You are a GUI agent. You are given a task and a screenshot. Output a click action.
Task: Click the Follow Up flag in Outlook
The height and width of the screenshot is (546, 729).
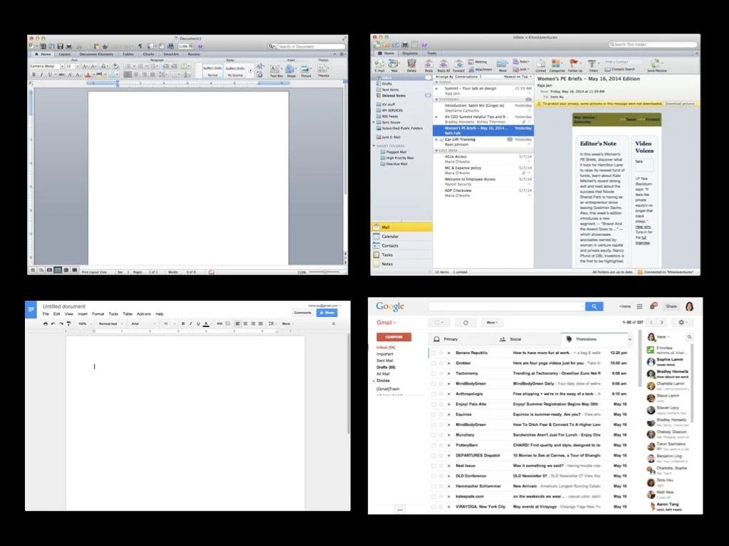point(575,65)
